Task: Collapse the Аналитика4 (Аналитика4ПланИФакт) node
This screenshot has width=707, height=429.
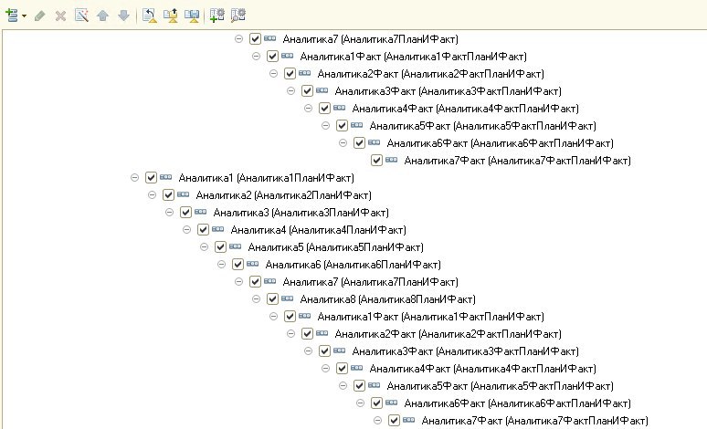Action: tap(186, 229)
